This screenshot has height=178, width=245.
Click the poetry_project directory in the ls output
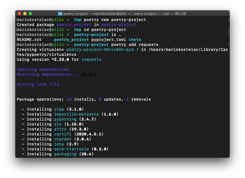click(x=72, y=40)
